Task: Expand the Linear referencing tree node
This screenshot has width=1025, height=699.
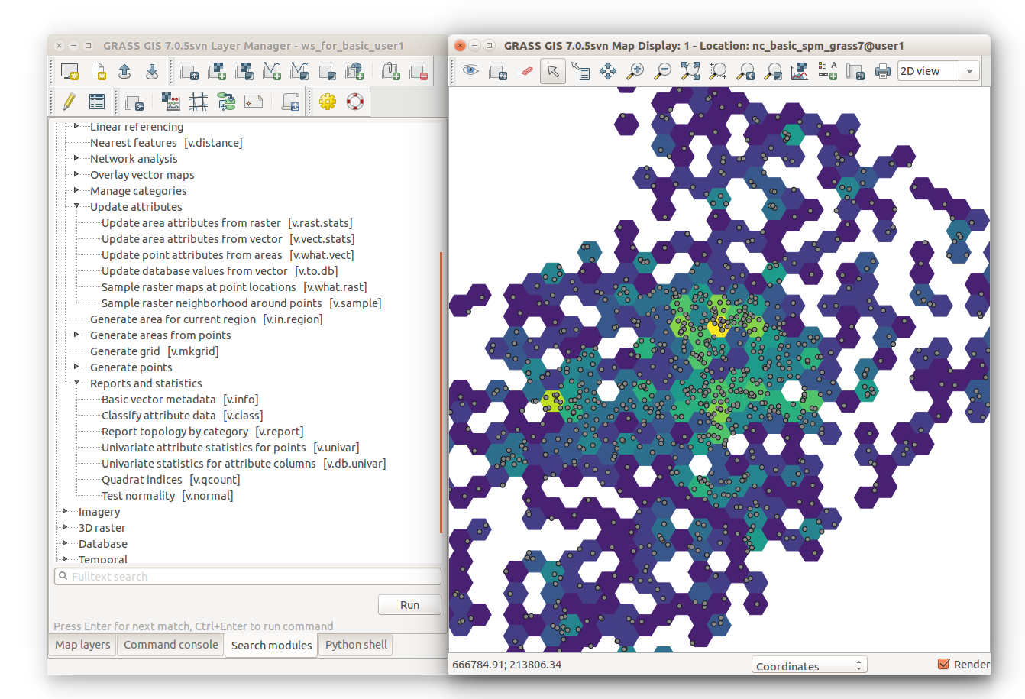Action: (76, 126)
